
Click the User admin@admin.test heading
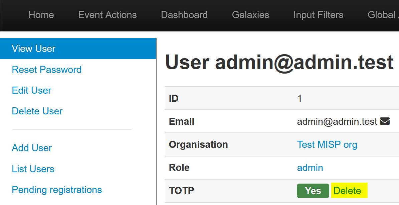(279, 63)
